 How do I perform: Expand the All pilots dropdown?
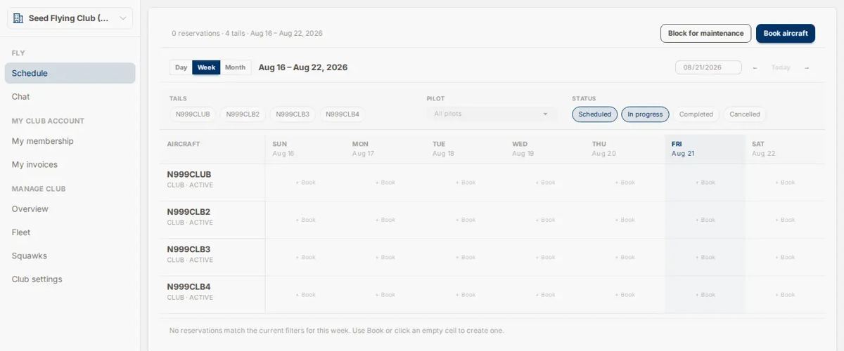pyautogui.click(x=492, y=114)
